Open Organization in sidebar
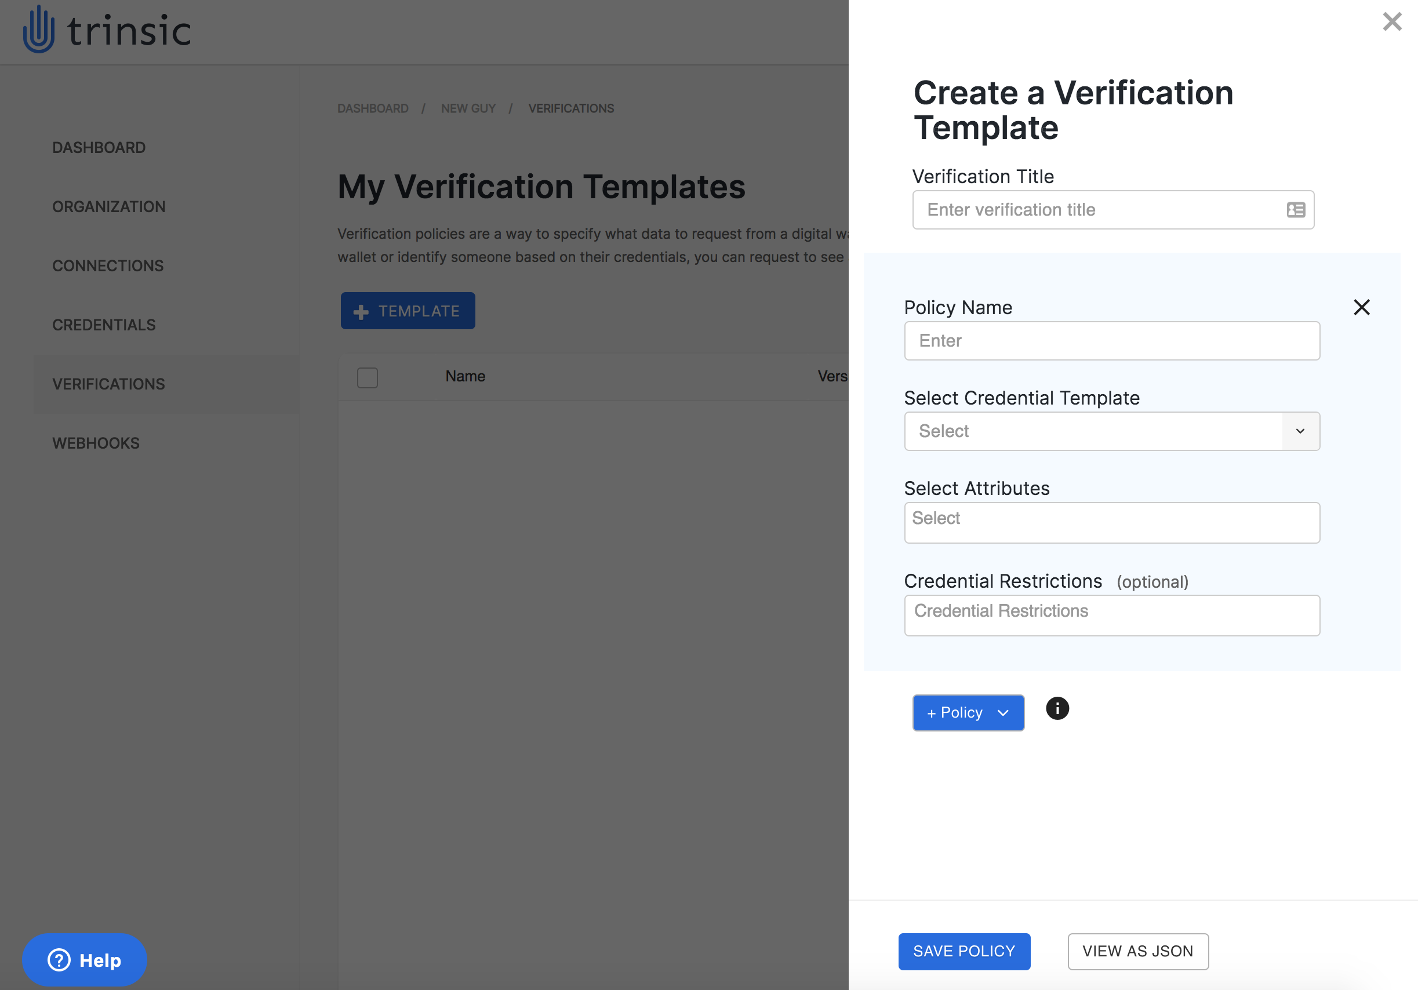The width and height of the screenshot is (1418, 990). point(108,207)
